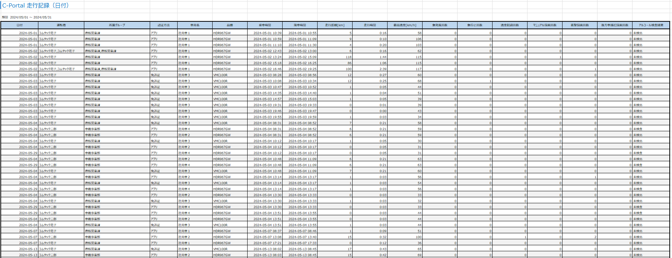Select boarding time cell 2024-05-03 14:35
The height and width of the screenshot is (258, 672).
tap(265, 93)
